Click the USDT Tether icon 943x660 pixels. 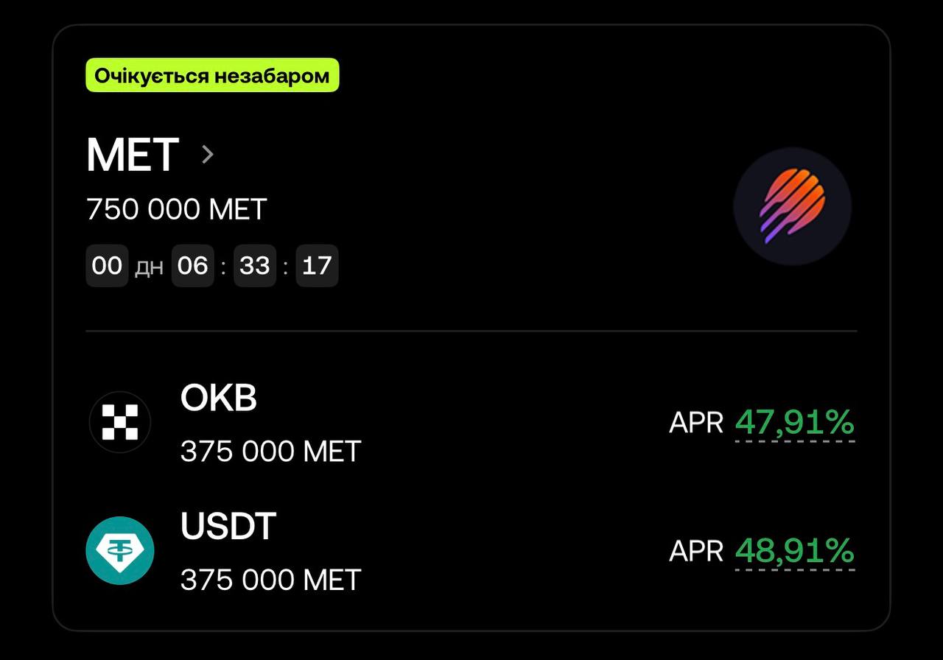tap(120, 550)
